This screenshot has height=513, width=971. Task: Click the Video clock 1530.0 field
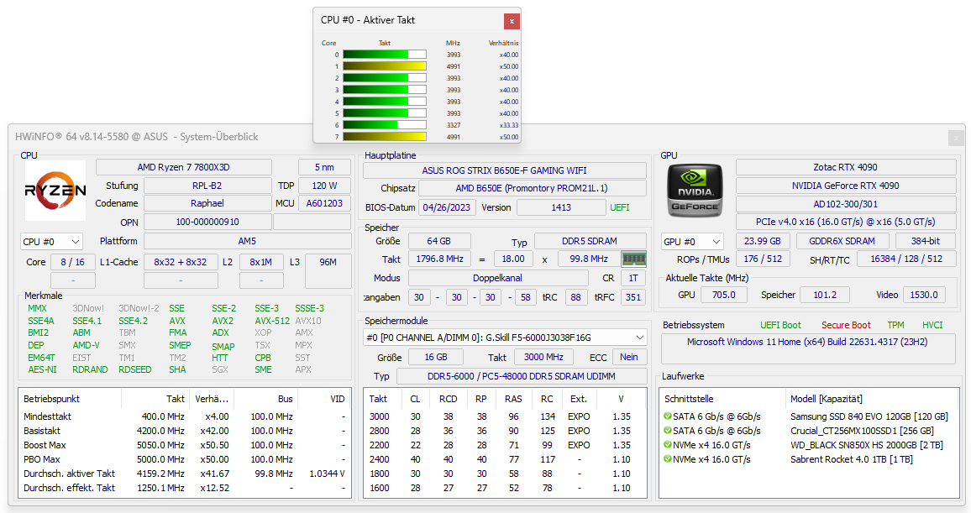923,296
